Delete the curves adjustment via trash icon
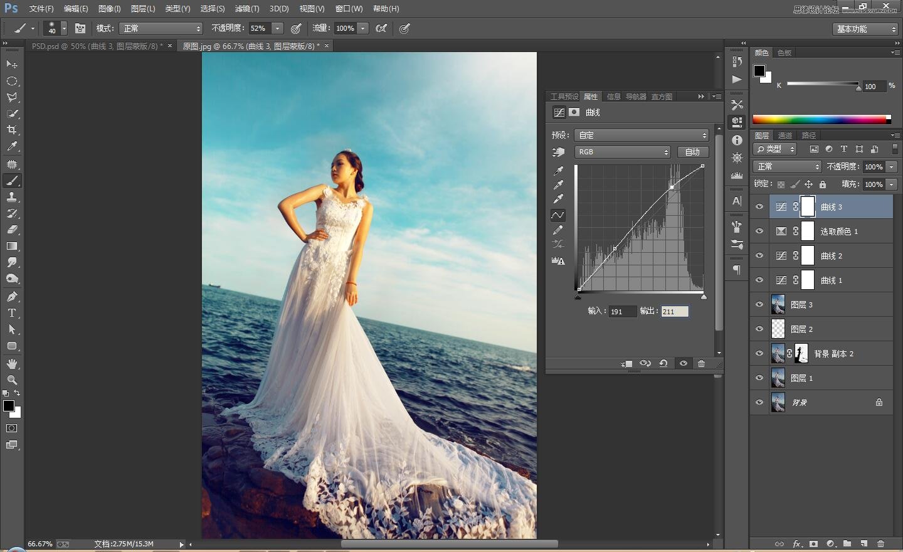Screen dimensions: 903x552 pos(701,364)
